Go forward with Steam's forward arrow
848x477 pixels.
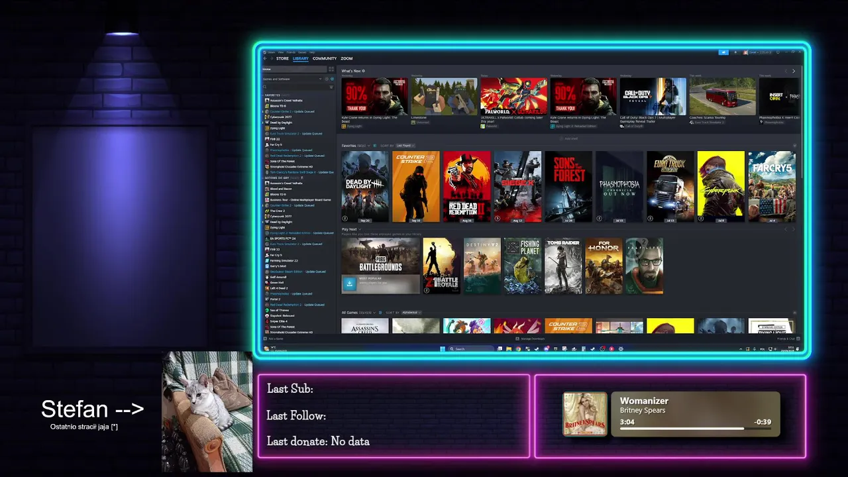tap(272, 58)
